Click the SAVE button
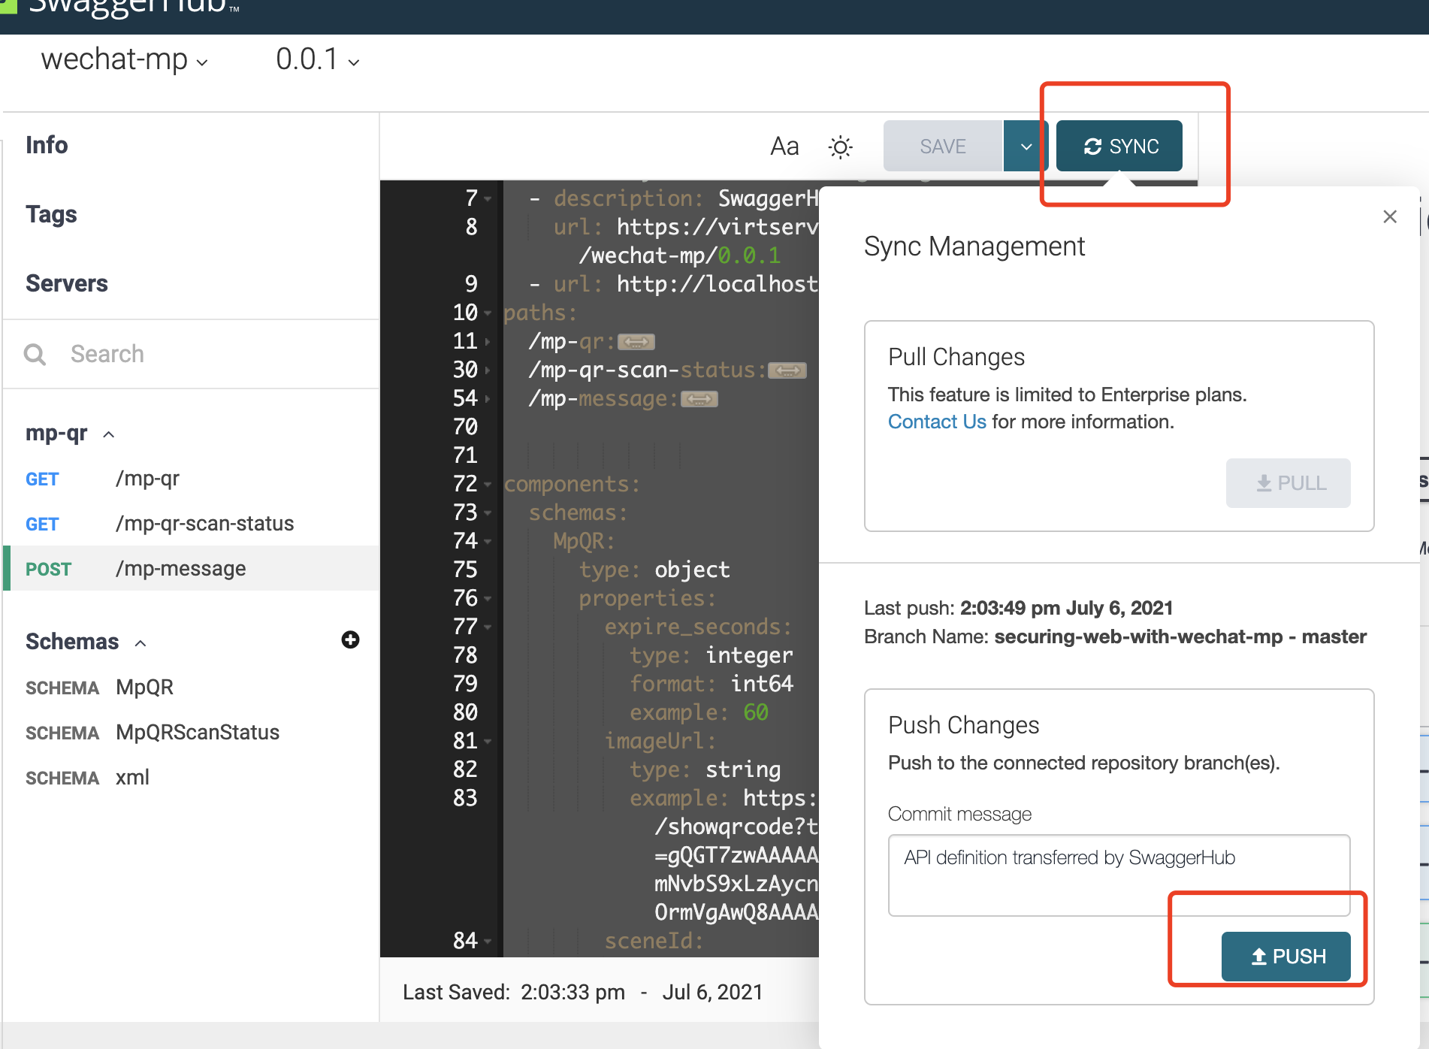The image size is (1429, 1049). coord(943,146)
